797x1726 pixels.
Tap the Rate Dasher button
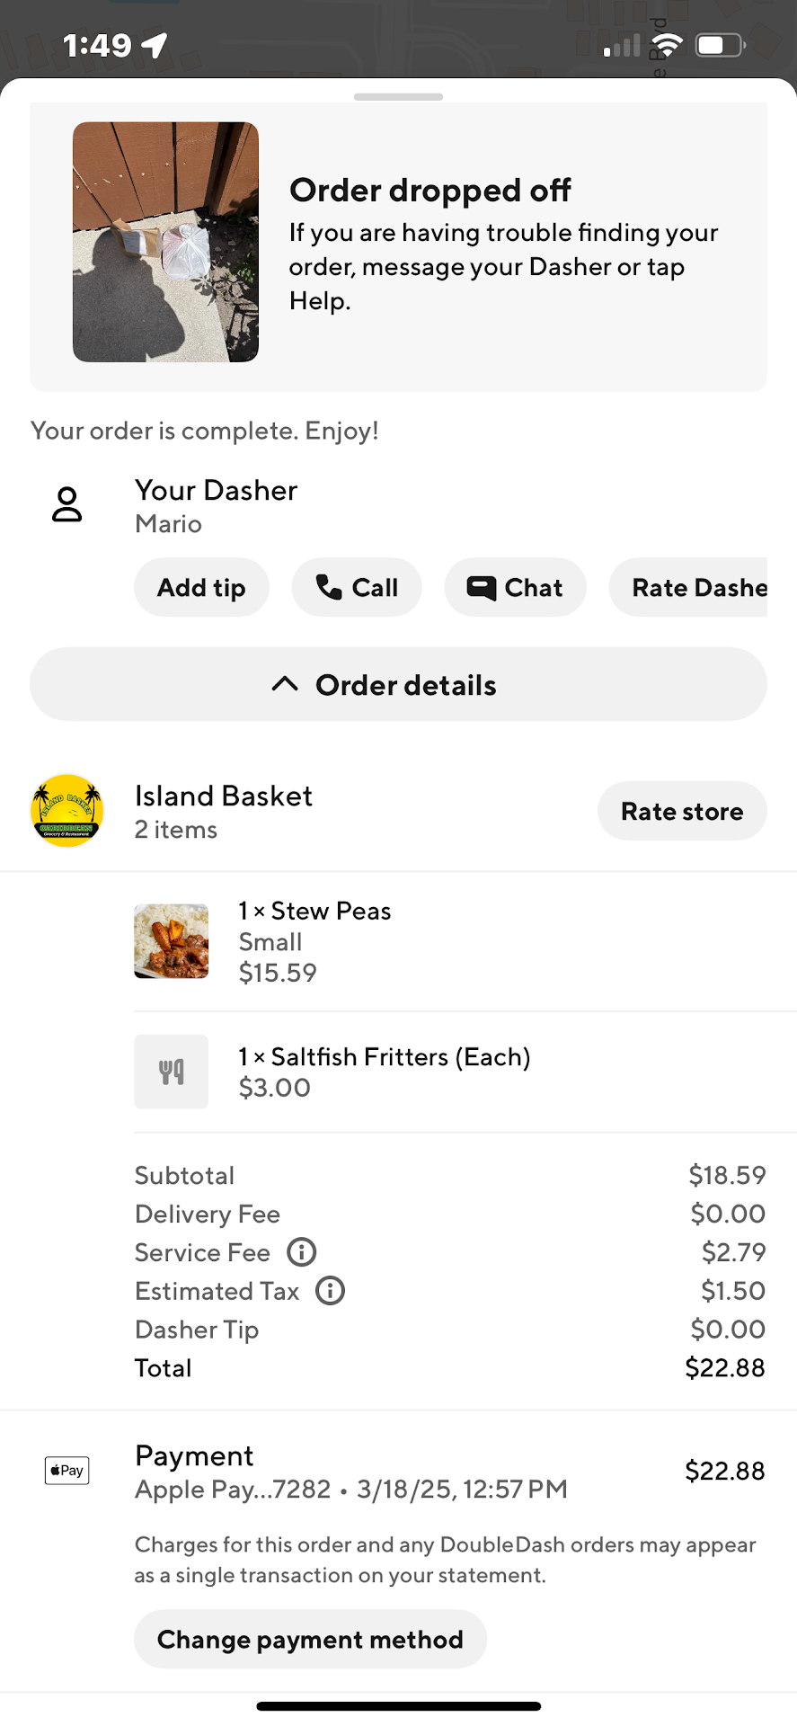pos(690,588)
